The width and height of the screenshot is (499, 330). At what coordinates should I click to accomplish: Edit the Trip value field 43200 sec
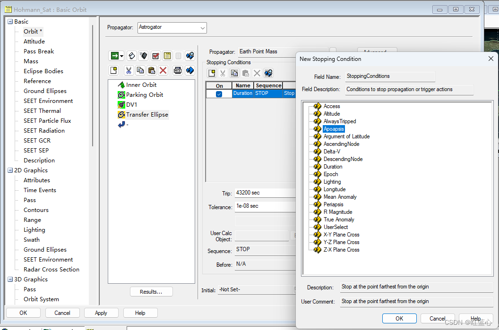266,193
